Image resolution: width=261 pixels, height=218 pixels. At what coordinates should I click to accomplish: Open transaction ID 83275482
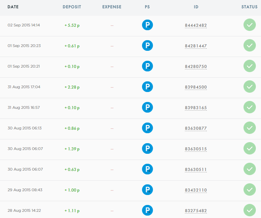(196, 211)
